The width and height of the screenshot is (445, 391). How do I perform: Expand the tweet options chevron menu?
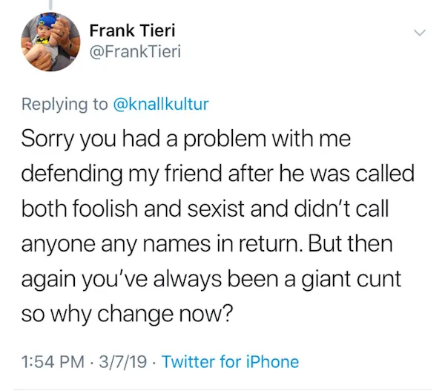pyautogui.click(x=420, y=34)
